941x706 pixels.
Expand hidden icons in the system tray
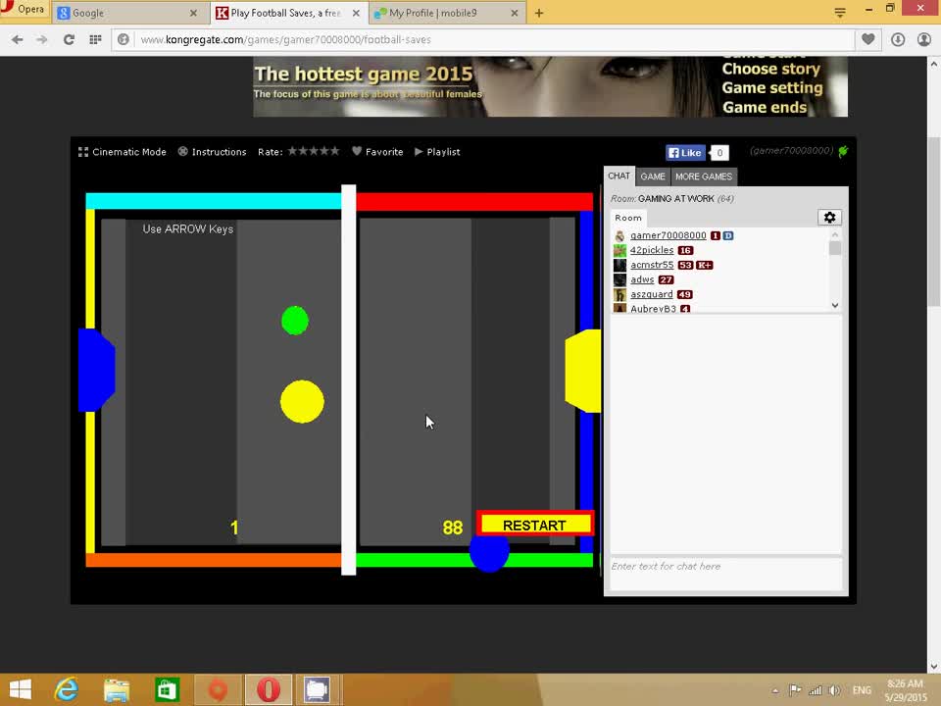777,690
